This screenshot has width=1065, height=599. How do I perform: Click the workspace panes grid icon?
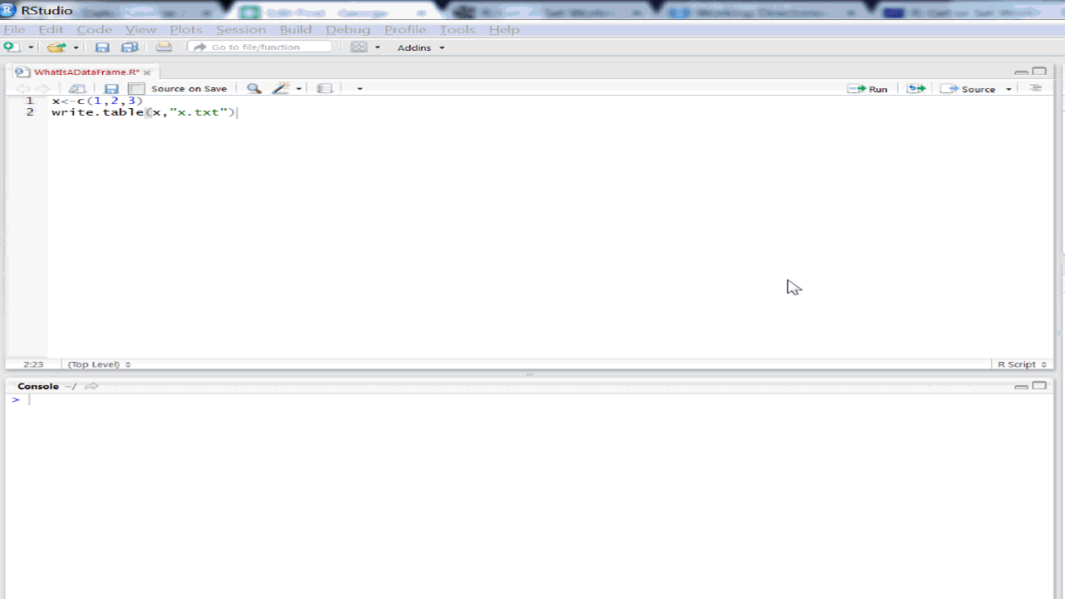359,47
